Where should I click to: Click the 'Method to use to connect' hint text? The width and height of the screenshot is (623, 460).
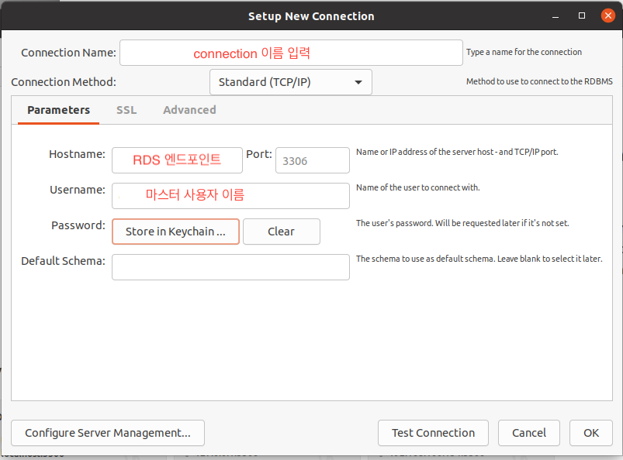(539, 81)
